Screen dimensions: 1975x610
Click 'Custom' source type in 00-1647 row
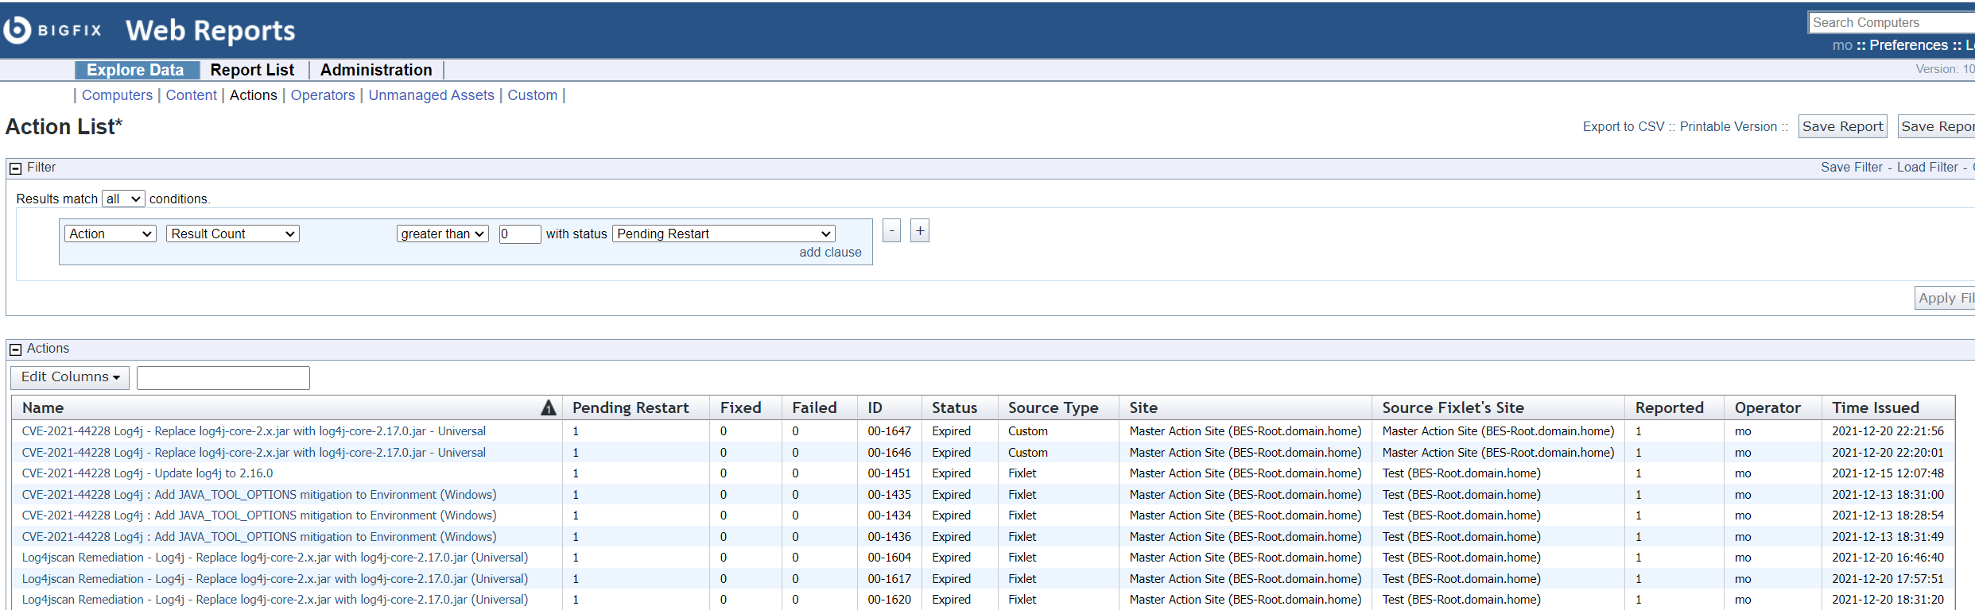[1027, 431]
